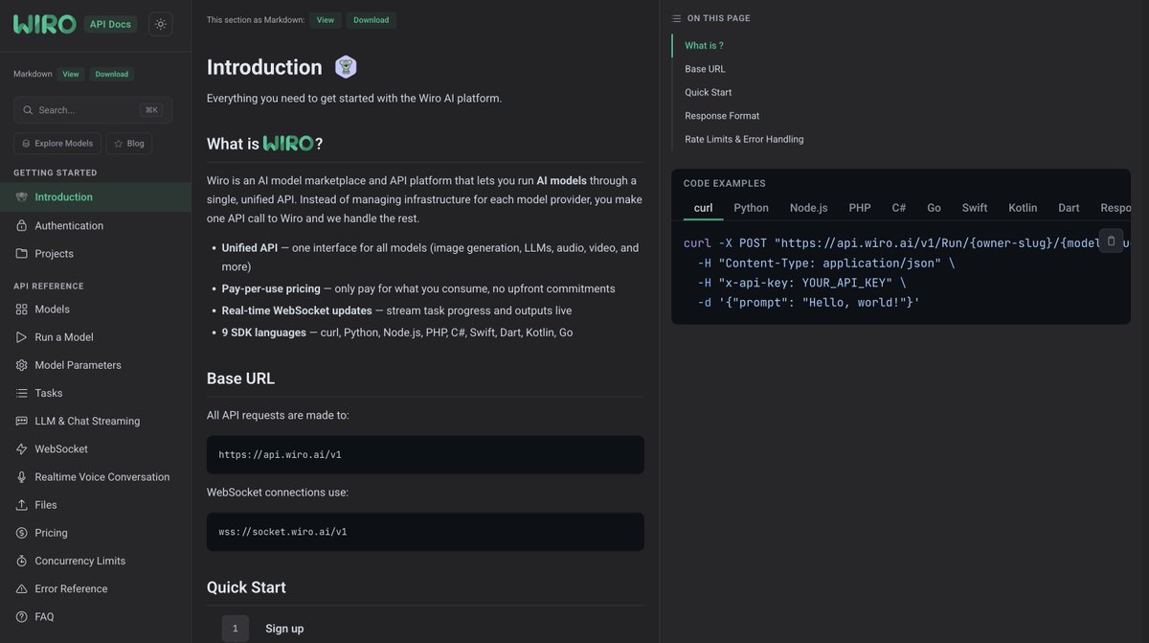Jump to 'What is ?' section
Screen dimensions: 1149x643
tap(704, 45)
